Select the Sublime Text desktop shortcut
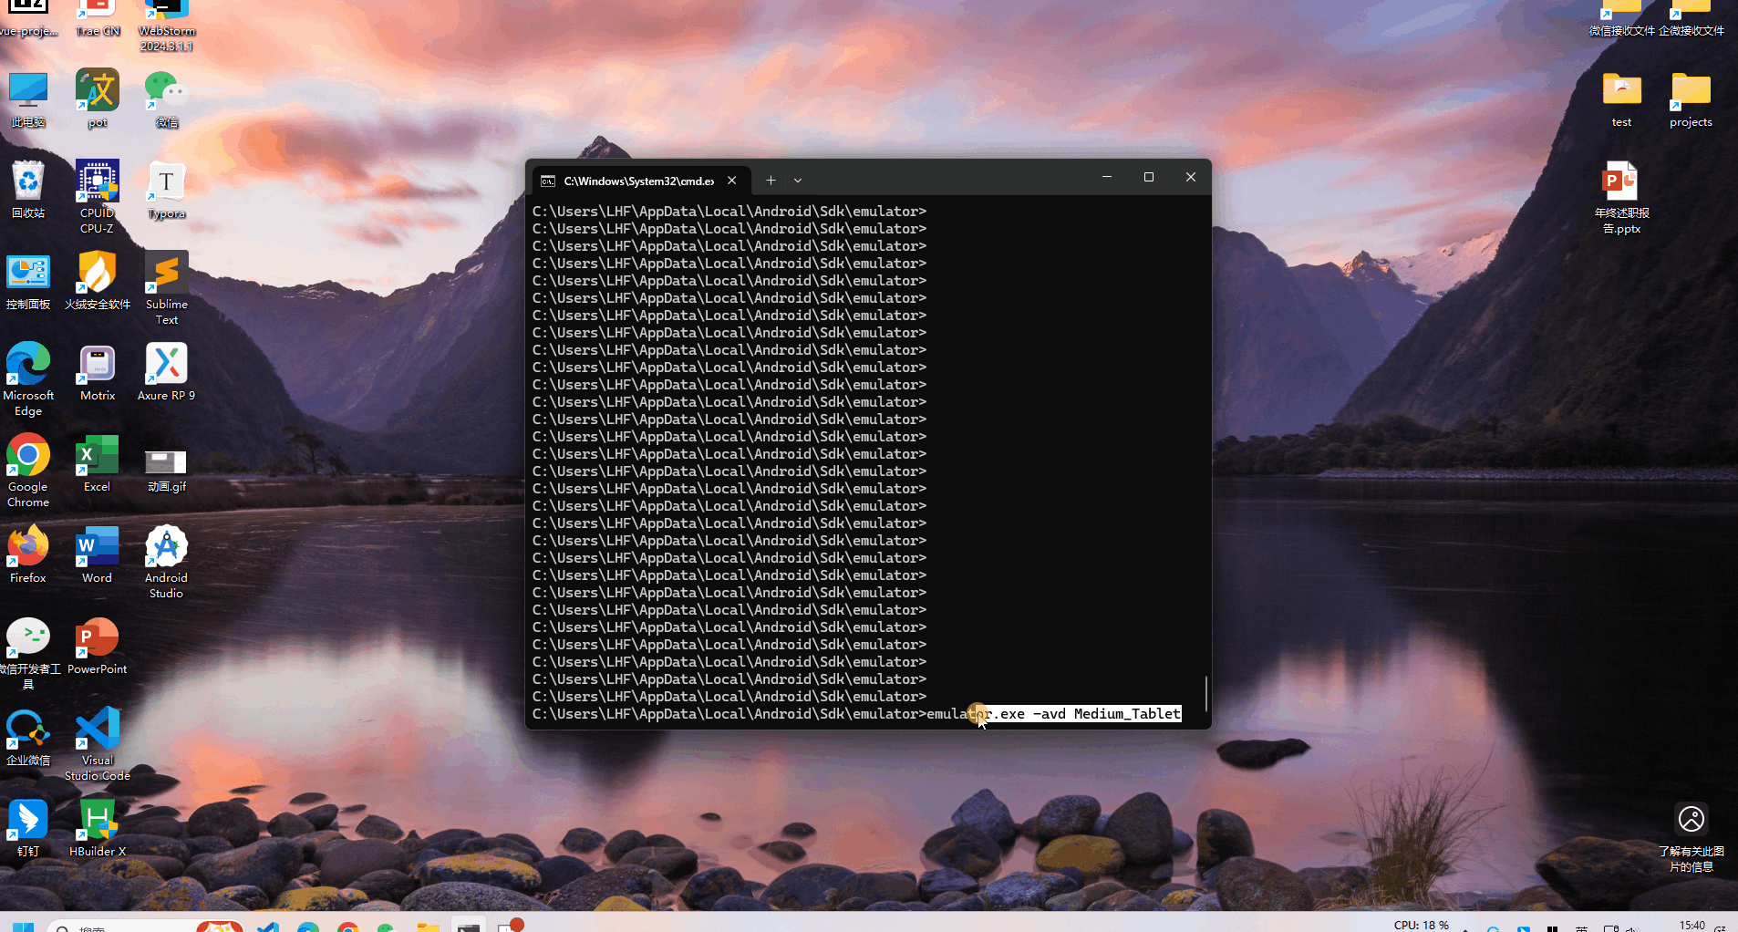Viewport: 1738px width, 932px height. [166, 274]
